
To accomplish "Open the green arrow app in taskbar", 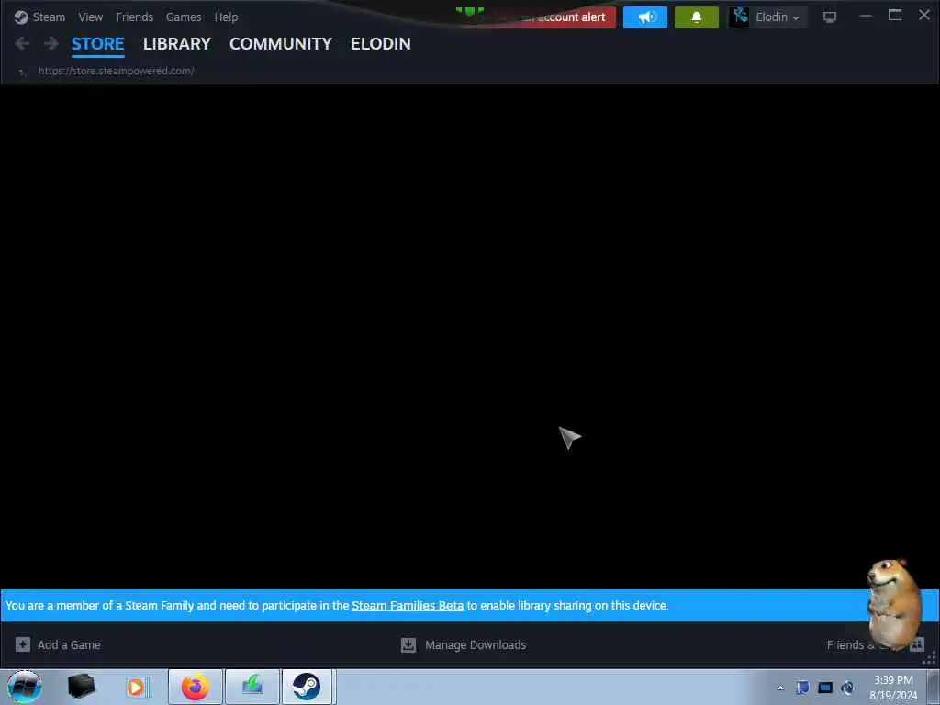I will point(252,687).
